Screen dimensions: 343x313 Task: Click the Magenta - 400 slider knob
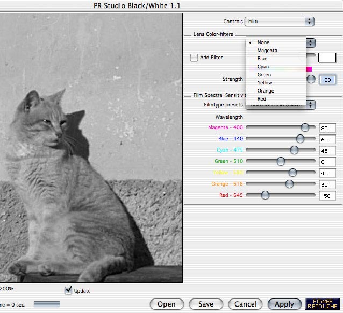point(305,127)
